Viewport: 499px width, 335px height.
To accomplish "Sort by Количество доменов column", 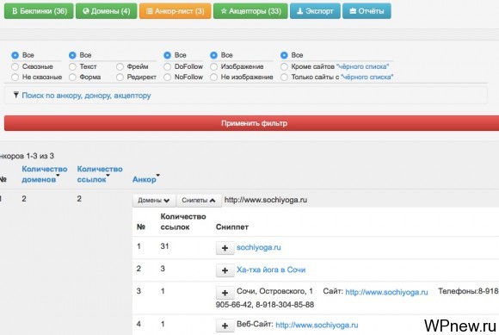I will tap(44, 174).
